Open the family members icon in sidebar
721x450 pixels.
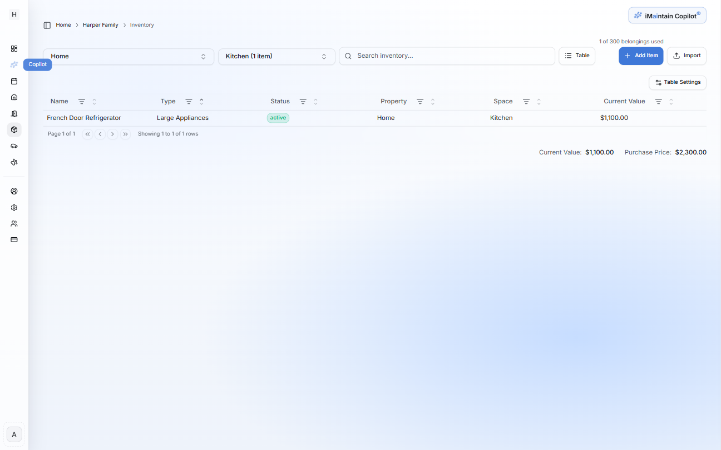[x=14, y=223]
